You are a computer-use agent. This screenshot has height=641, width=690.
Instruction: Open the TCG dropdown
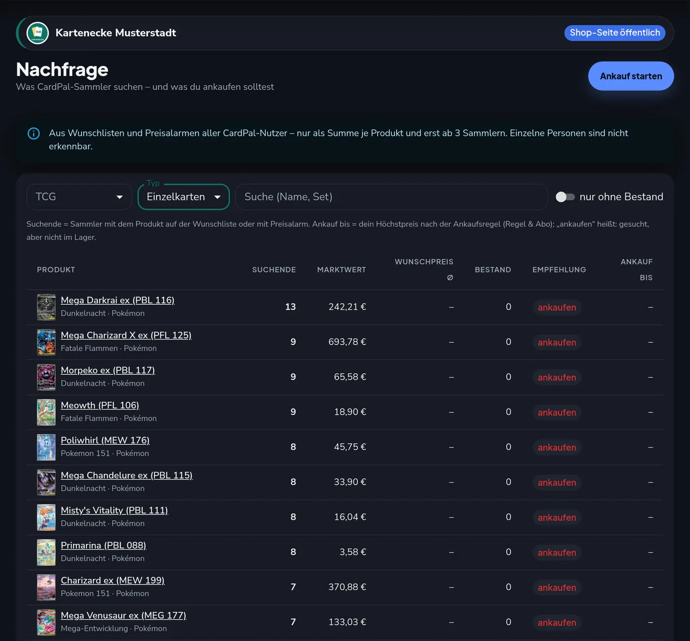(79, 197)
